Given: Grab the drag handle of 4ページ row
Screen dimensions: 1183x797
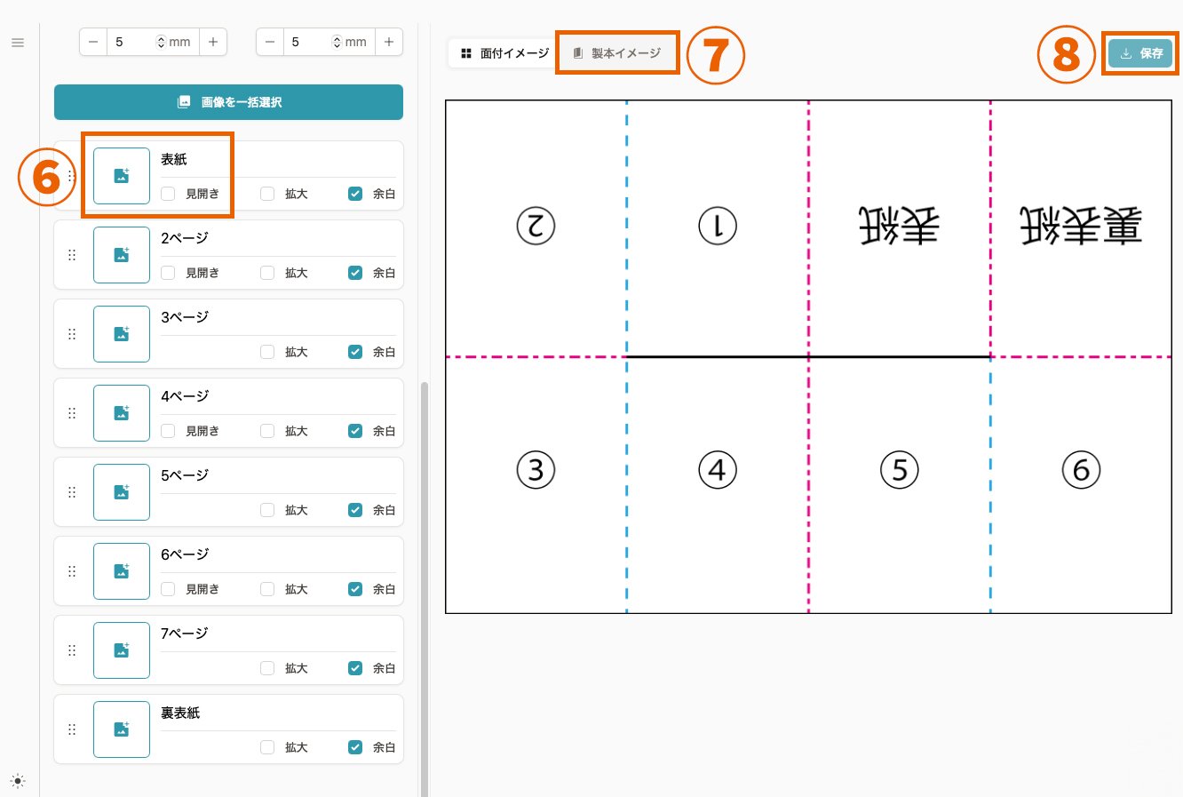Looking at the screenshot, I should tap(72, 413).
